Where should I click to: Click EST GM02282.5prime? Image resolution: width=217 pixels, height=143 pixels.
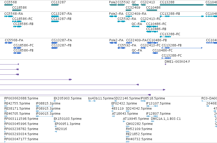(139, 124)
